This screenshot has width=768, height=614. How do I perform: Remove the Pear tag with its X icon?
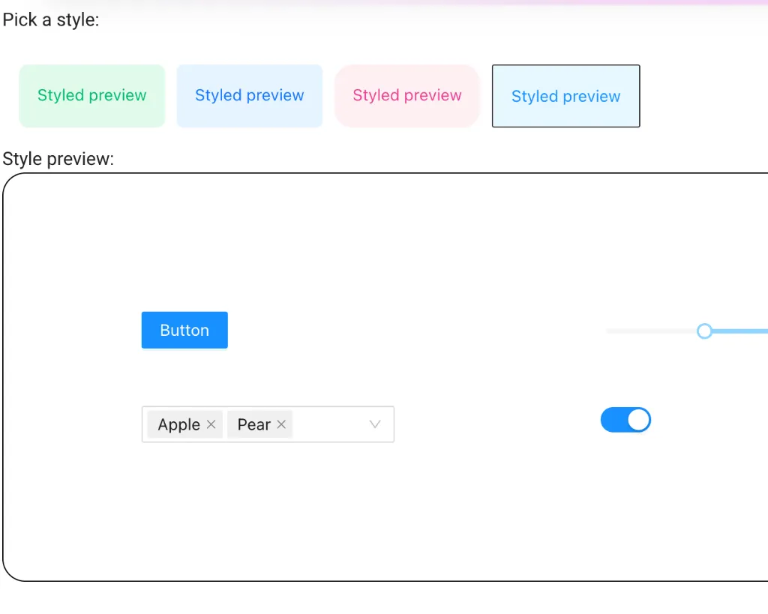[281, 424]
